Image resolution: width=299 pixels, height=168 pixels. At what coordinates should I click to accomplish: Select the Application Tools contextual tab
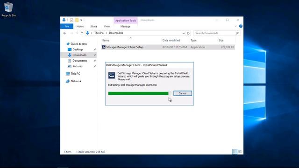pos(126,21)
